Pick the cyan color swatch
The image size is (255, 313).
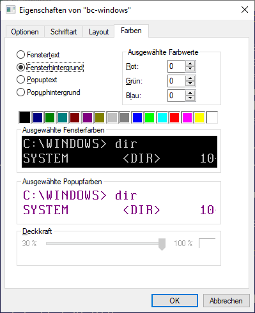(162, 117)
